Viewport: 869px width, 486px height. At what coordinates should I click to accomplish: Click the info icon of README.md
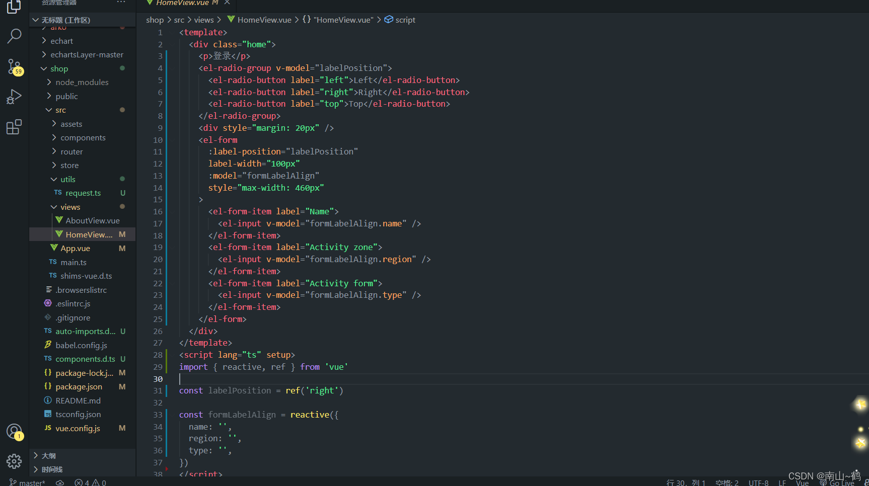click(x=48, y=400)
